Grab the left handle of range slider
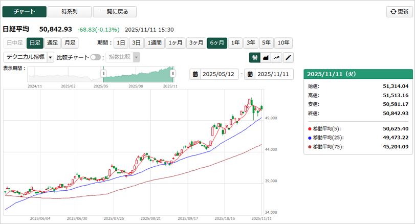The height and width of the screenshot is (224, 415). point(104,74)
